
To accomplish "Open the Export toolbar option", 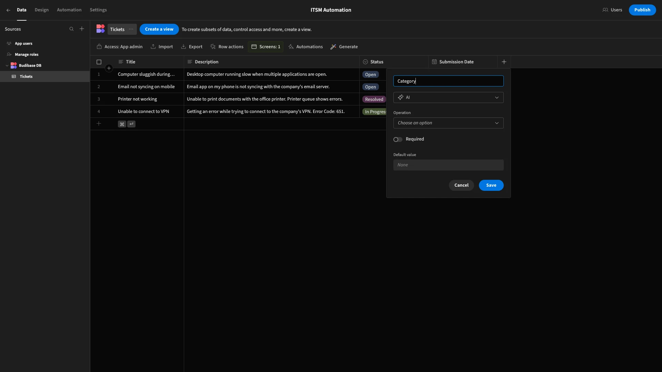I will (x=192, y=47).
